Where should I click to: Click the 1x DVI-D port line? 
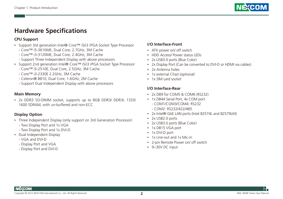click(163, 133)
